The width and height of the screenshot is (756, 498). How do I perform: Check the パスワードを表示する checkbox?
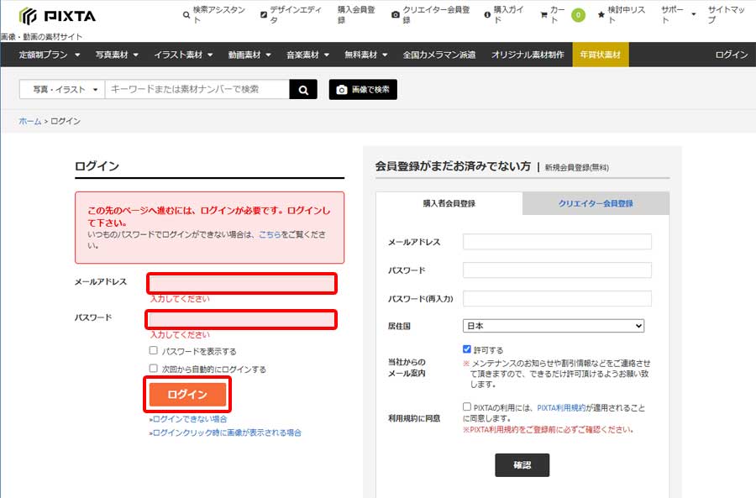152,351
